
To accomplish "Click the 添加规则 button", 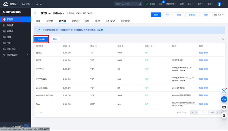I will click(x=41, y=39).
